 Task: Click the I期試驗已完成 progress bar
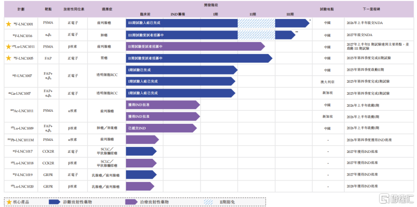[x=182, y=70]
